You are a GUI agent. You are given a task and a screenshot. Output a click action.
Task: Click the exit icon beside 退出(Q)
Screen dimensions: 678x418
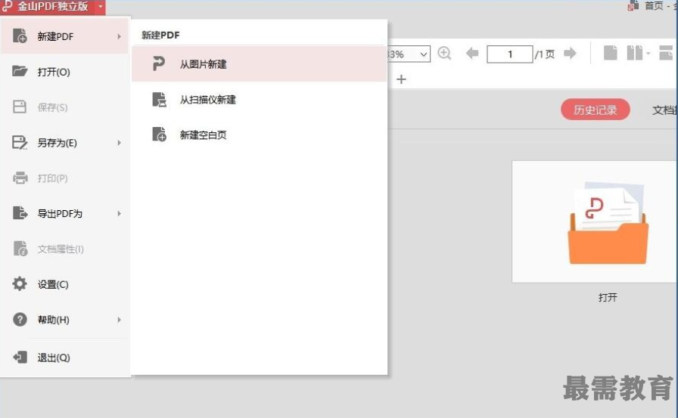20,357
